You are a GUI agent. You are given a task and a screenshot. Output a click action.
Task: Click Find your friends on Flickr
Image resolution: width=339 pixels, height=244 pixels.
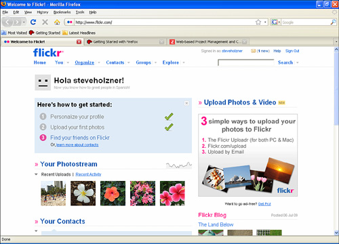[x=80, y=138]
